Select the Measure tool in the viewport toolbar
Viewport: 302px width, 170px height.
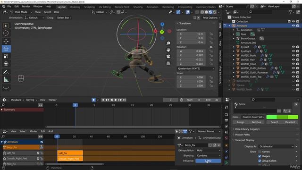[6, 80]
